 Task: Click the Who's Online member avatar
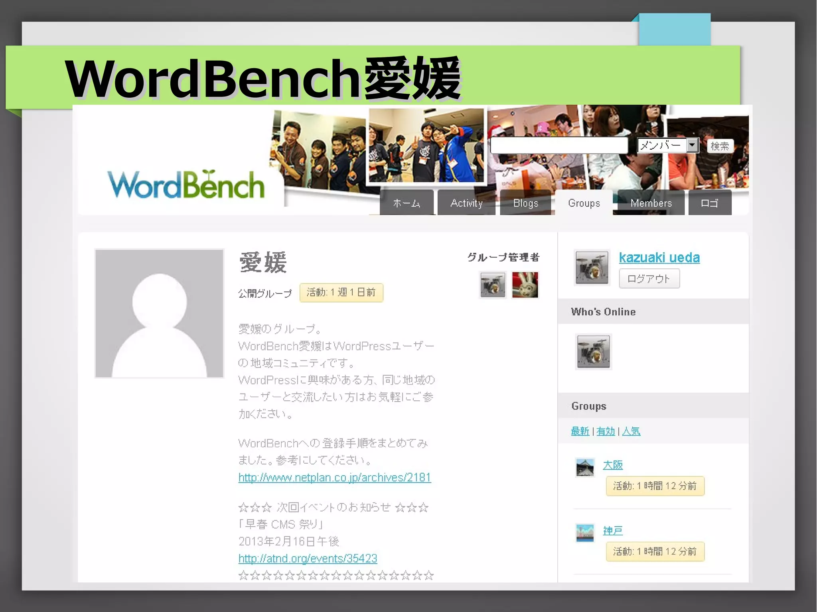coord(593,352)
